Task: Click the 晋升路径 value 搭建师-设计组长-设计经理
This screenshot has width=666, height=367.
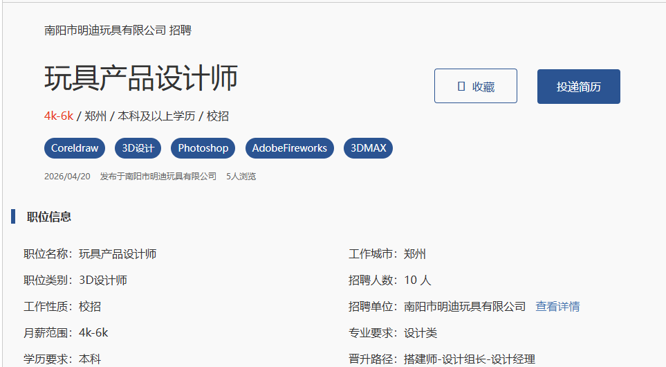Action: 470,359
